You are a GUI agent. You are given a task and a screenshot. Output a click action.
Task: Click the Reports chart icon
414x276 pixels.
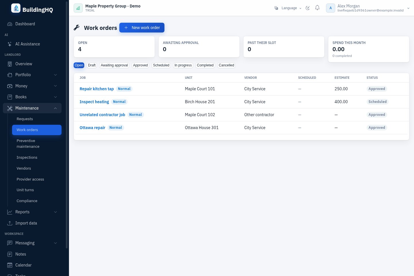(10, 212)
